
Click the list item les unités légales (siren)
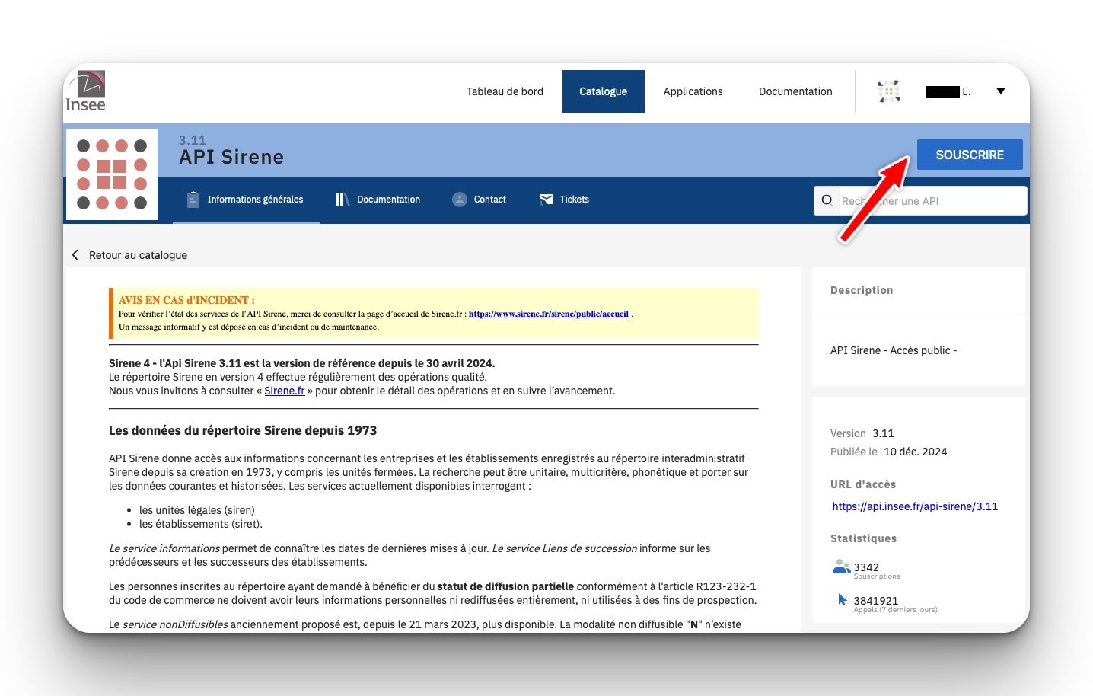[197, 510]
